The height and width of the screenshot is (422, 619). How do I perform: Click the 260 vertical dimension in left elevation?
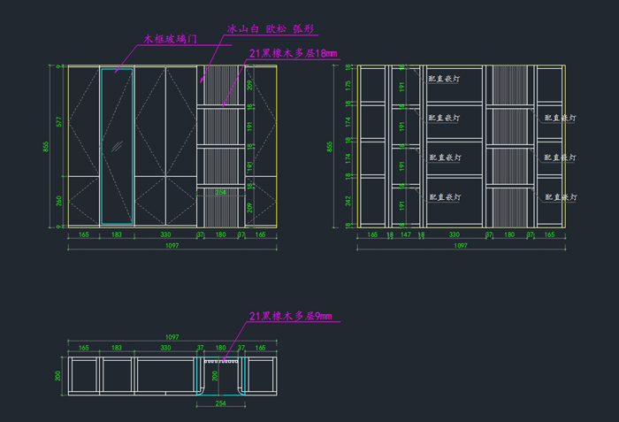[x=59, y=201]
